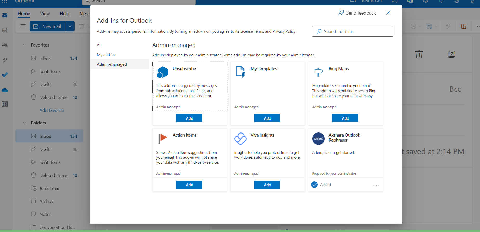This screenshot has height=232, width=480.
Task: Open the People icon in left rail
Action: [x=5, y=45]
